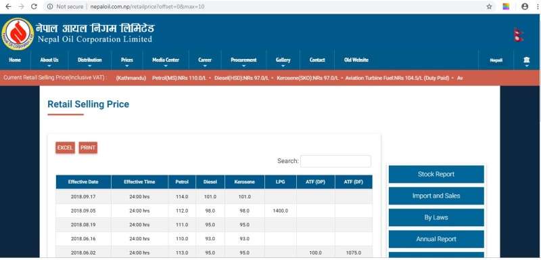
Task: Open the Old Website link
Action: (356, 60)
